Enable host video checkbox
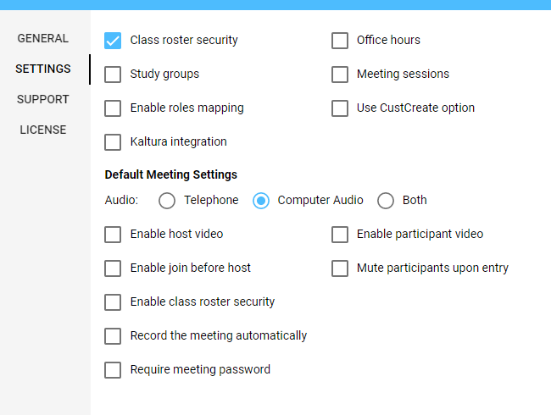The width and height of the screenshot is (551, 415). pyautogui.click(x=113, y=234)
